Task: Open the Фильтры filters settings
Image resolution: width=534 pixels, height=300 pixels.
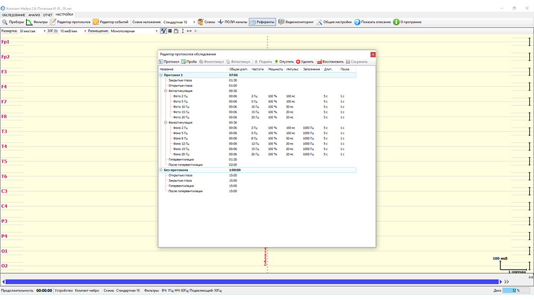Action: click(37, 22)
